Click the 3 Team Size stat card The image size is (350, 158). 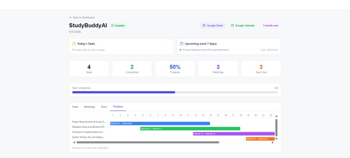(x=261, y=69)
